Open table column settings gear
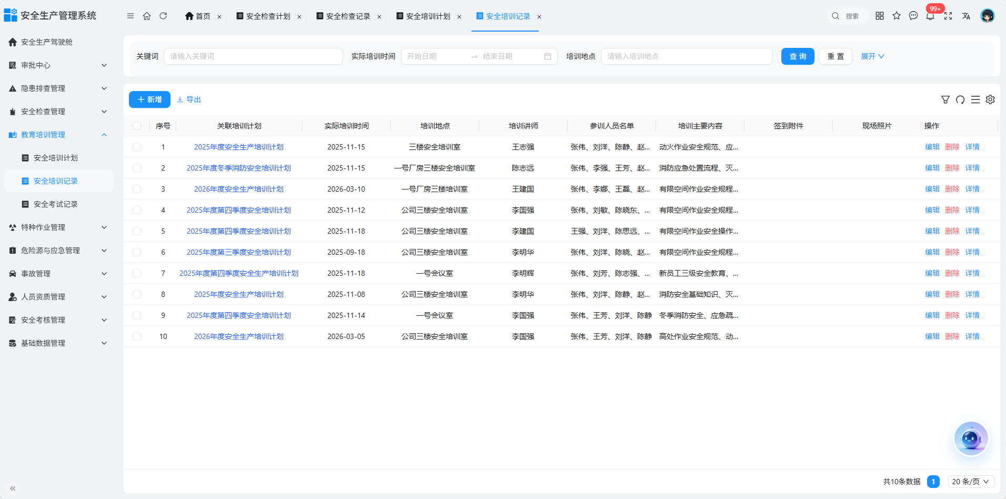This screenshot has height=499, width=1006. click(x=990, y=99)
